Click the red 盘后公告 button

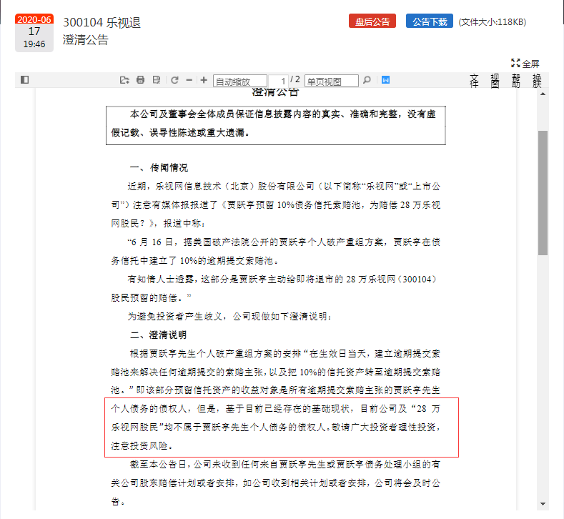tap(372, 21)
